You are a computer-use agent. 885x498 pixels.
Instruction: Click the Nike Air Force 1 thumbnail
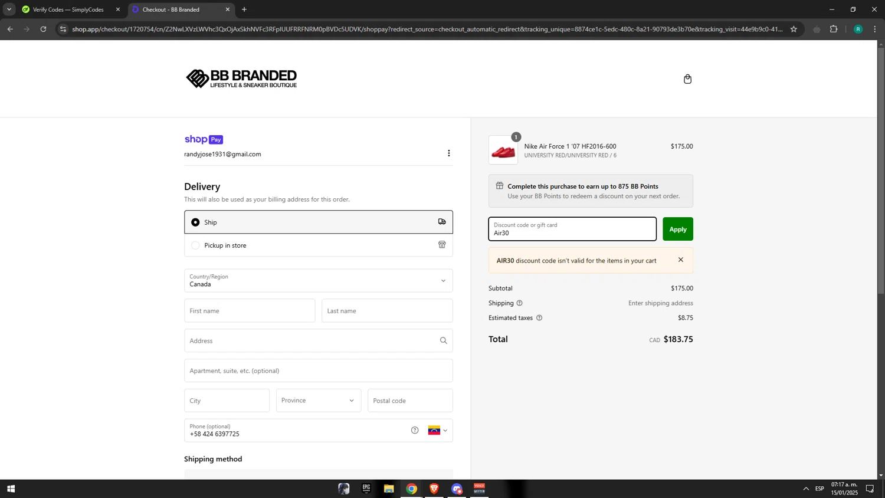[x=503, y=150]
